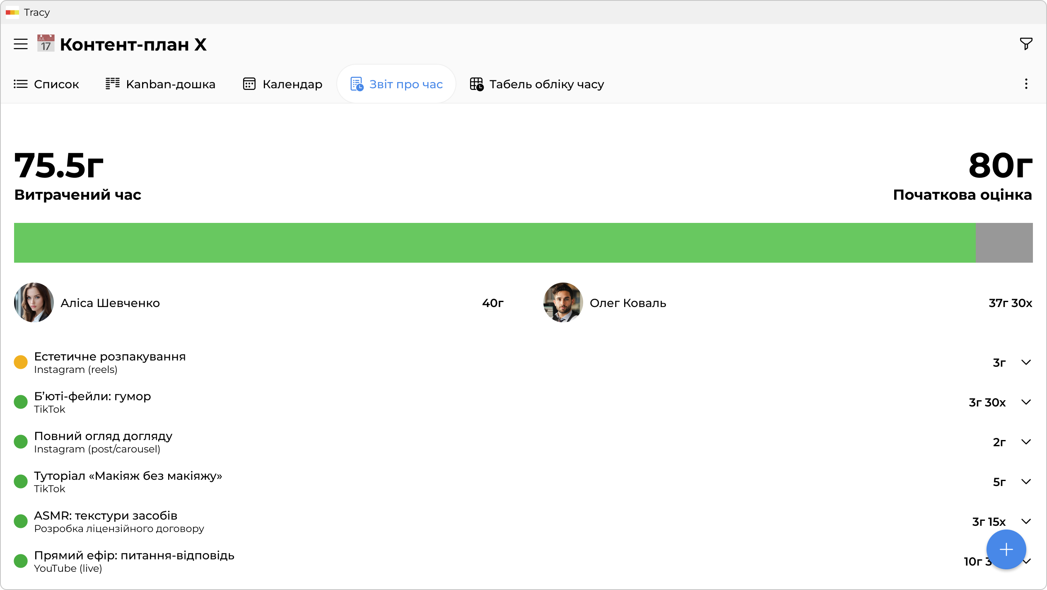Click the orange status dot of Естетичне розпакування
This screenshot has height=590, width=1047.
[x=21, y=362]
